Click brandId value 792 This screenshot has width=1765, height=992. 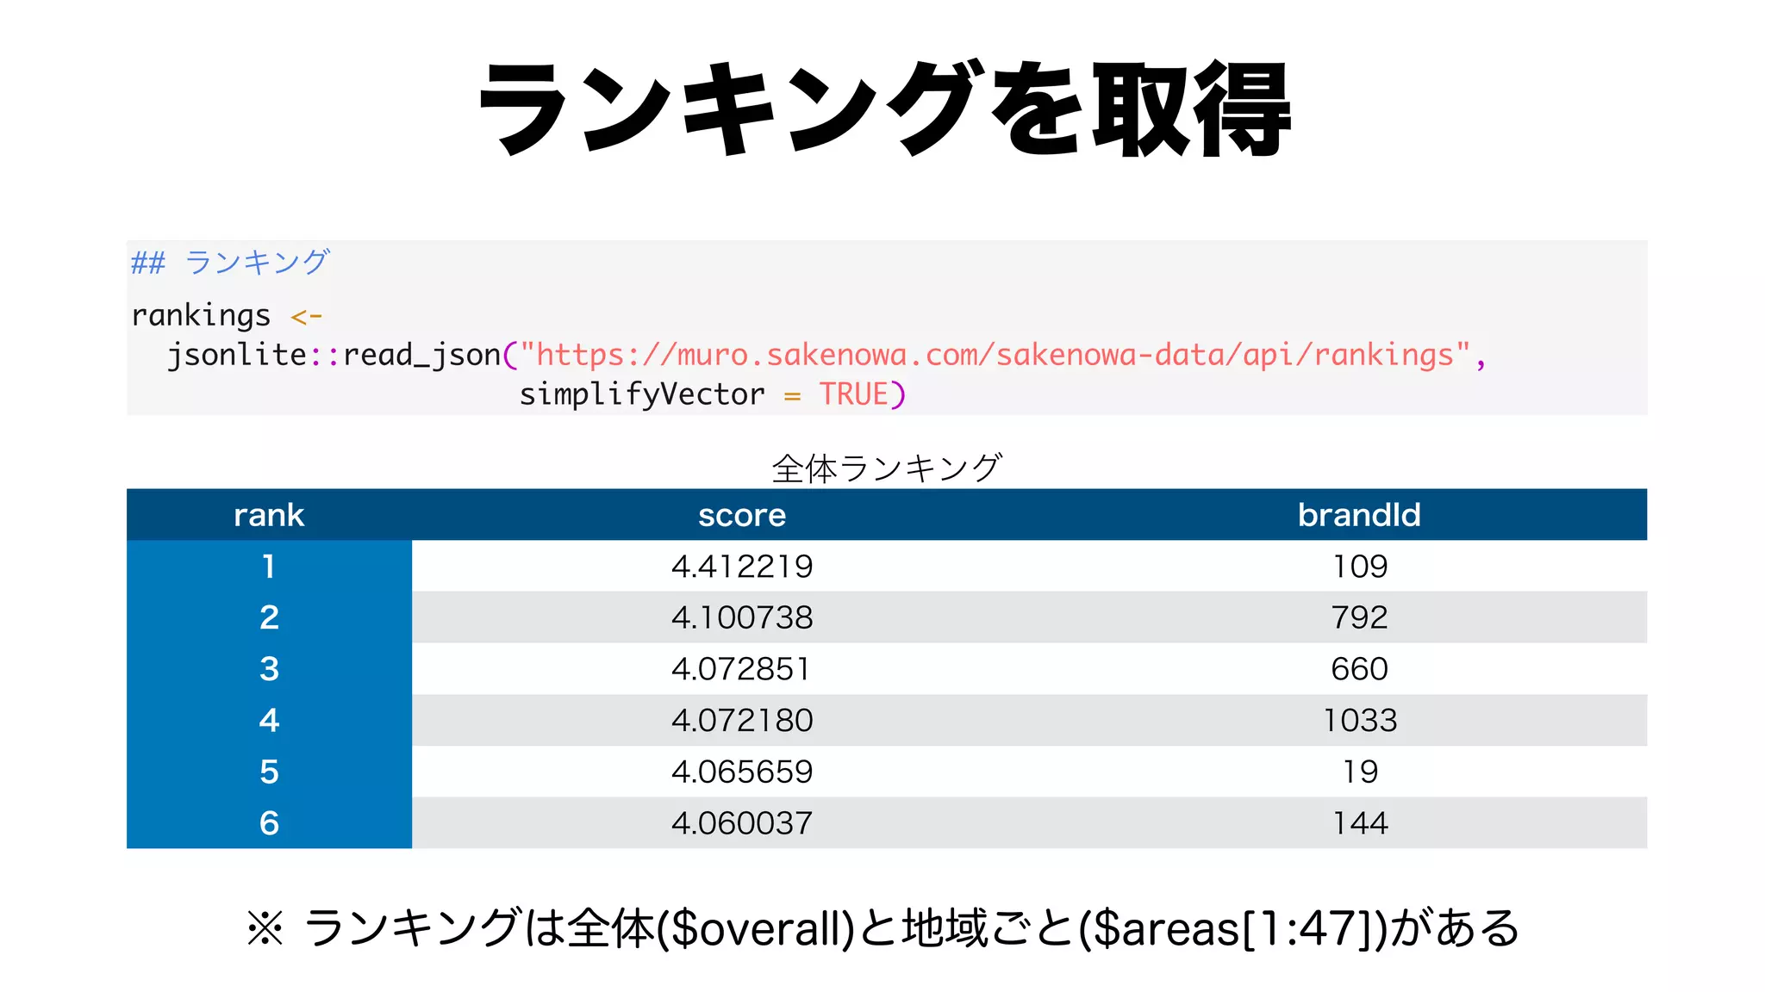click(x=1360, y=617)
